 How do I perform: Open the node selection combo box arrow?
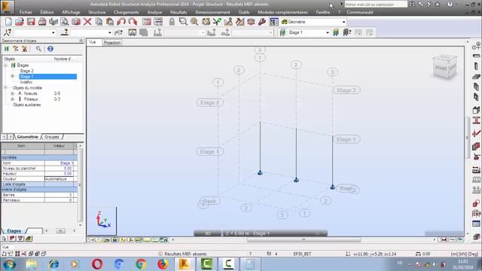(53, 32)
